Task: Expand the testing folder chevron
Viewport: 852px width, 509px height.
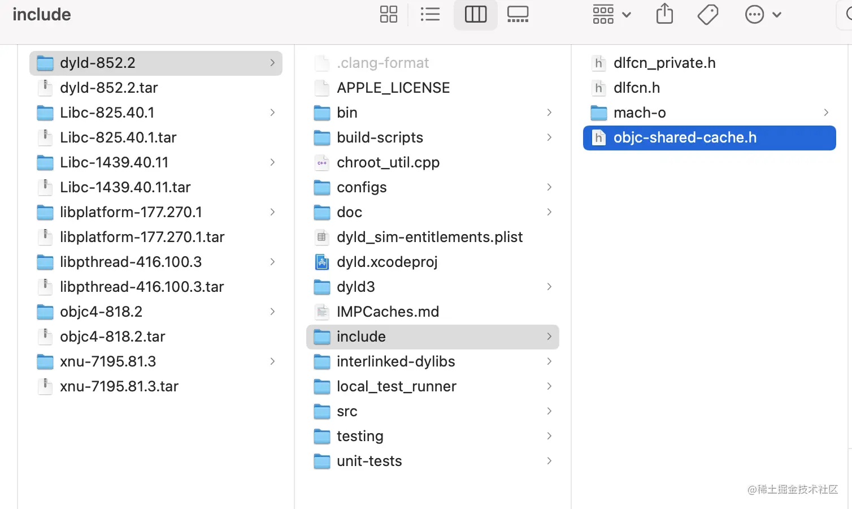Action: (549, 436)
